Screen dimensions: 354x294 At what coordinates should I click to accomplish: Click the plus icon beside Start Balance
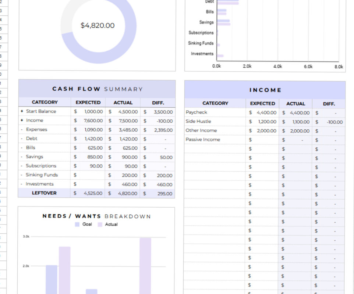21,111
